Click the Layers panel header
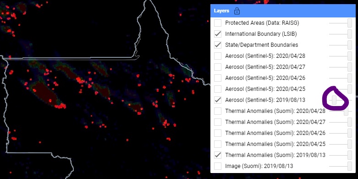The image size is (358, 179). 283,11
